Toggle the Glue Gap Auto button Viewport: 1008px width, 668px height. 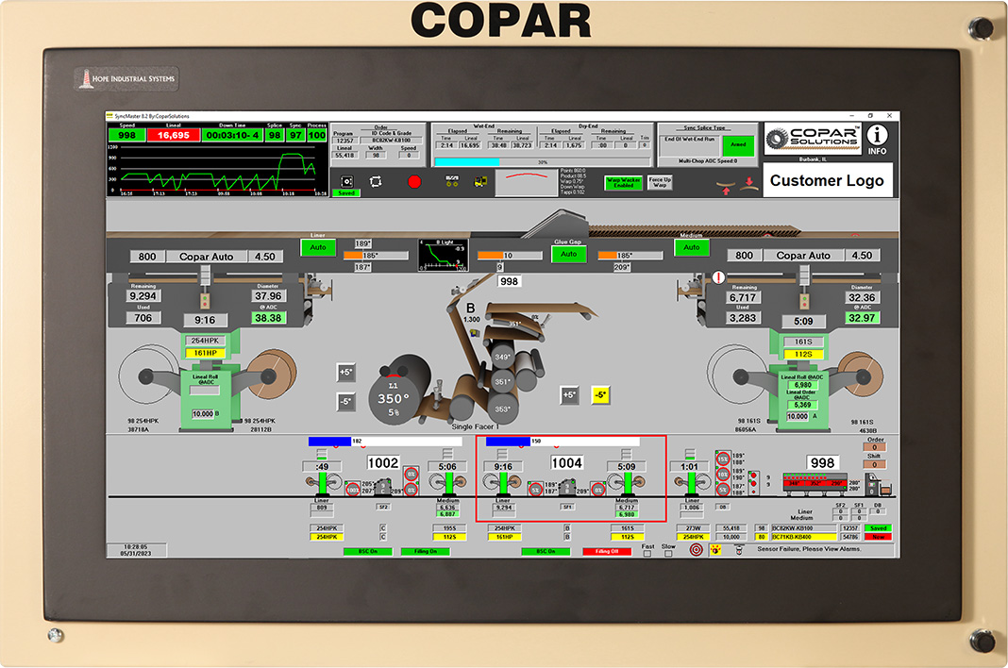point(568,254)
